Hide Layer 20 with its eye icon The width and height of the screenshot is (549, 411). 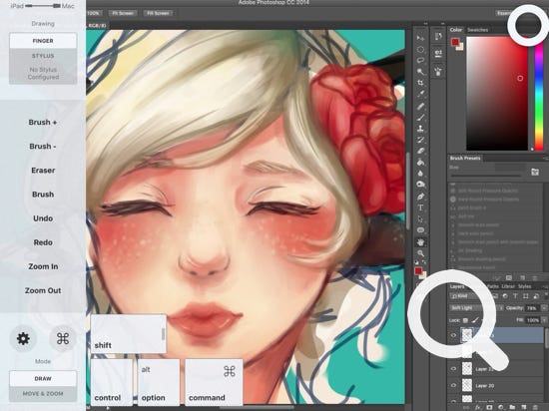pos(453,385)
